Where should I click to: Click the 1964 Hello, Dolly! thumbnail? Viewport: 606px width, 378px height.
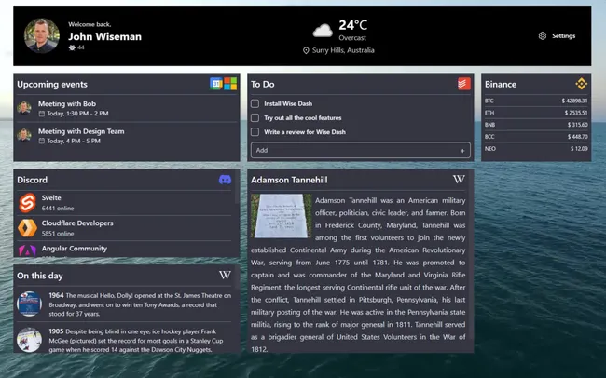click(x=30, y=304)
